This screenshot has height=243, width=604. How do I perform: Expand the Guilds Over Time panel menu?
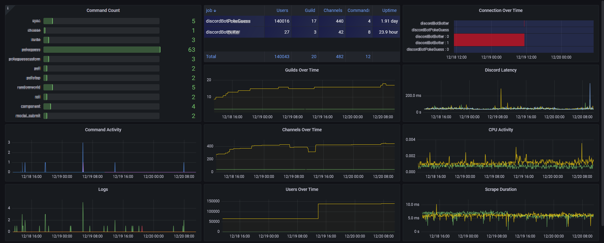[x=302, y=70]
